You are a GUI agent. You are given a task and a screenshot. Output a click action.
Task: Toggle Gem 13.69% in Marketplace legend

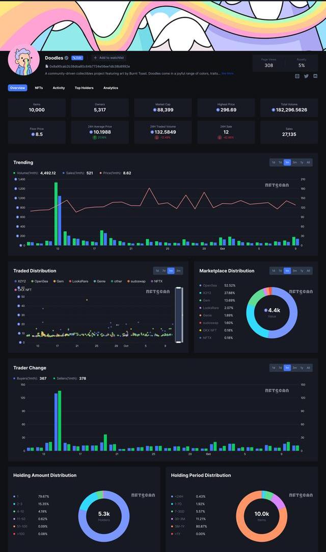(x=218, y=300)
